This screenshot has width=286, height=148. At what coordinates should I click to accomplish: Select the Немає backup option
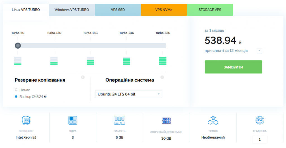click(22, 90)
